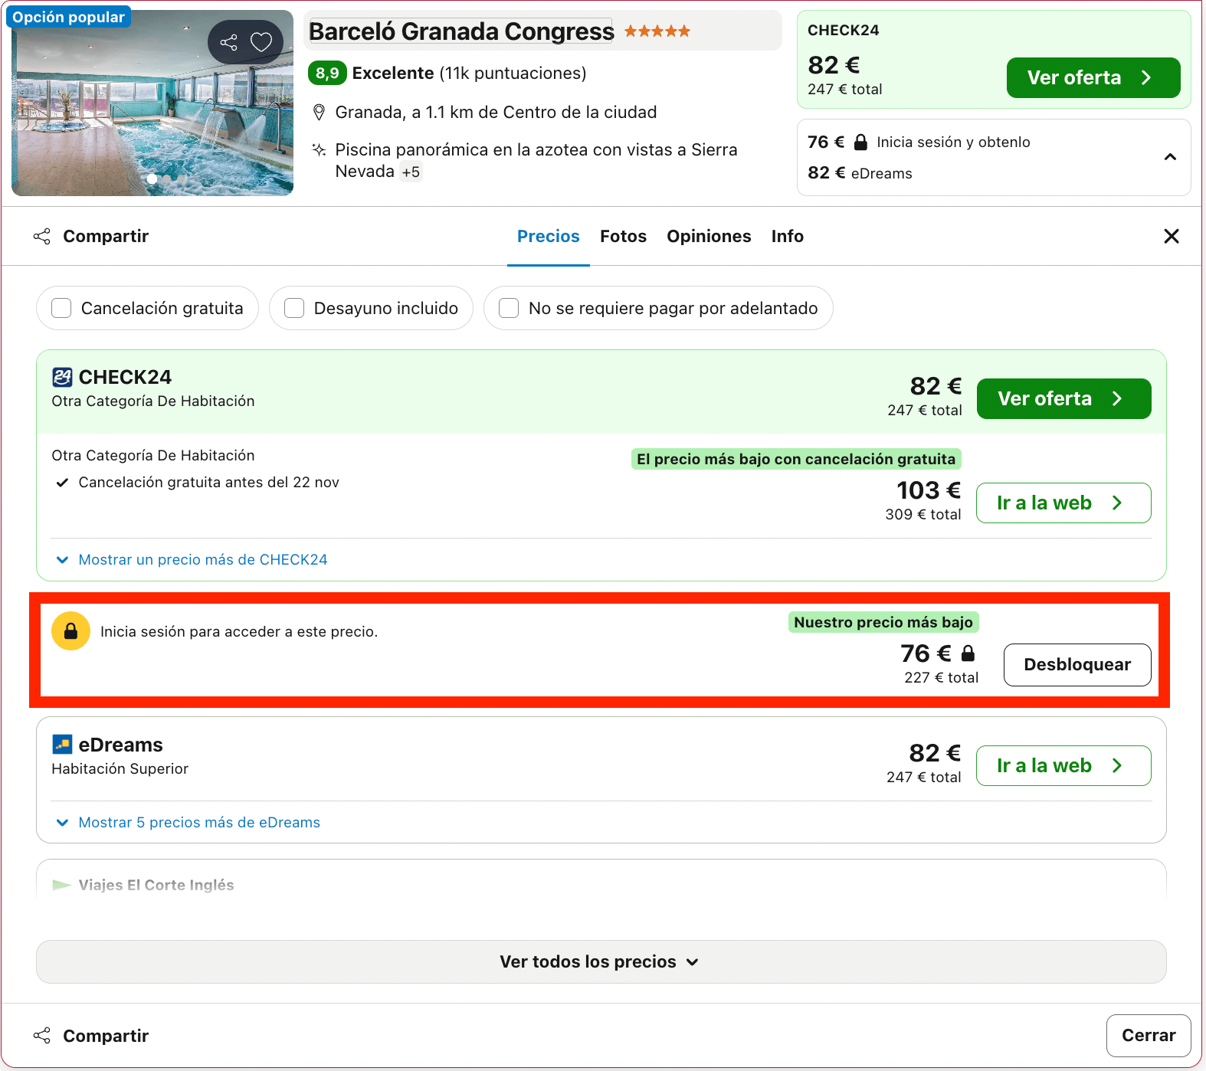Enable Cancelación gratuita filter checkbox
This screenshot has width=1206, height=1071.
61,308
